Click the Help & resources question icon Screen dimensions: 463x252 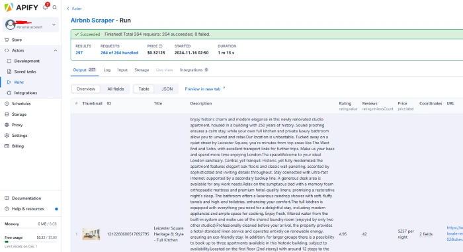pyautogui.click(x=7, y=208)
